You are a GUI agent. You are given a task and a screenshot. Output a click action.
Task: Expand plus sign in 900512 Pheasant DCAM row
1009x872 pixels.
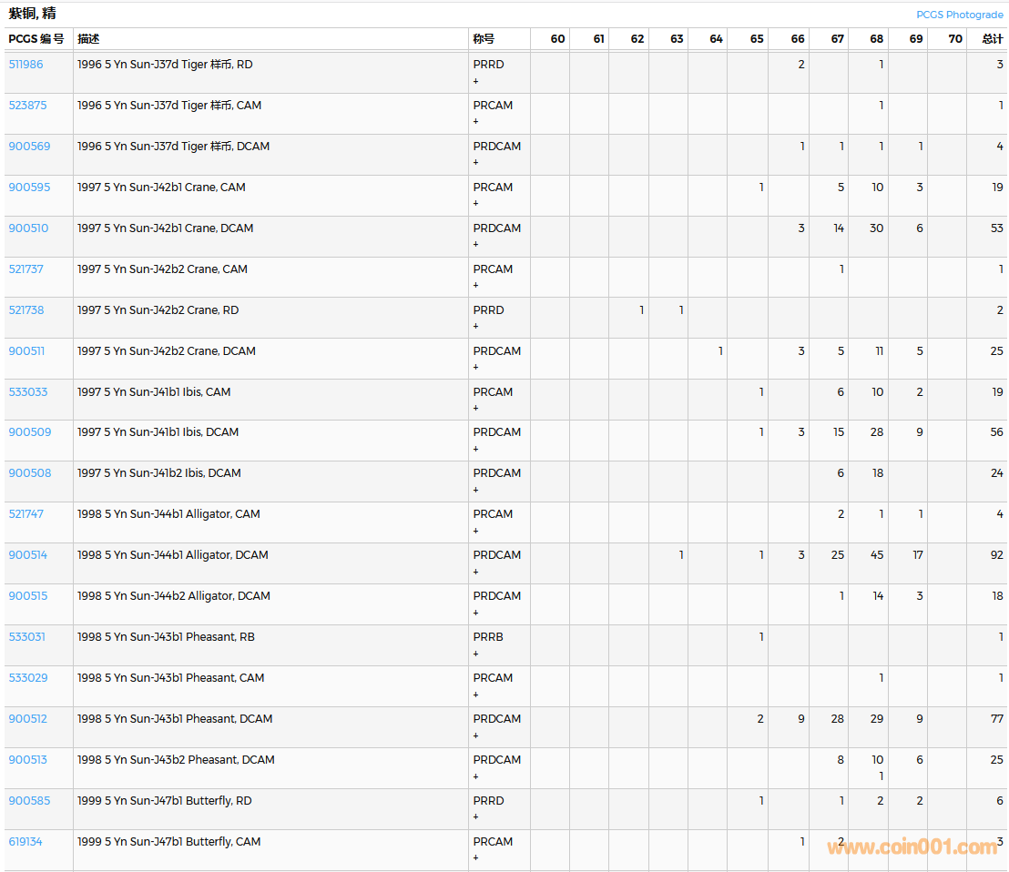(x=475, y=735)
